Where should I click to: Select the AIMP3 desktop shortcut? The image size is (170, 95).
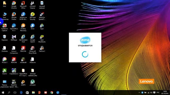pos(23,83)
